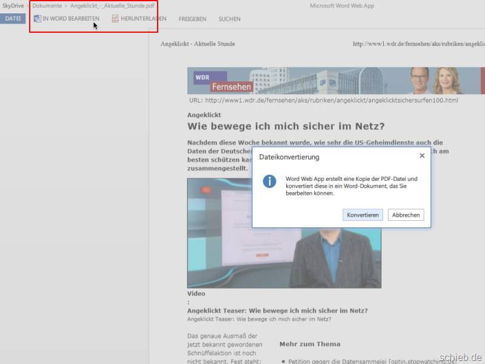Click the Konvertieren button
The width and height of the screenshot is (485, 364).
coord(363,215)
